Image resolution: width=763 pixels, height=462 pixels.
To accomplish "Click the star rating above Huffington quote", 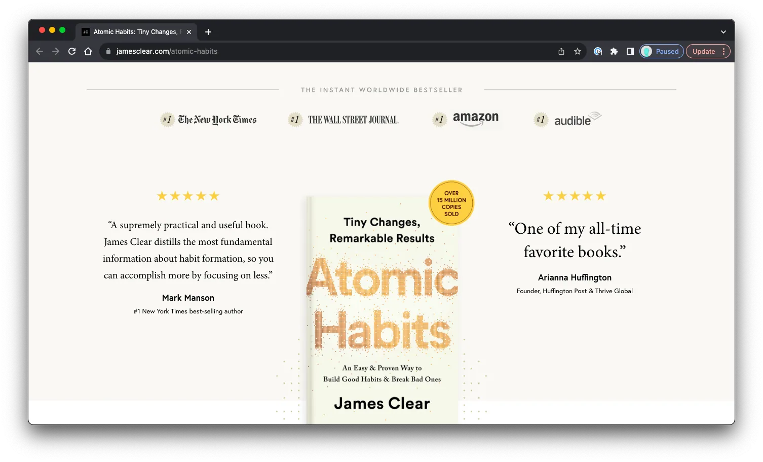I will (575, 196).
